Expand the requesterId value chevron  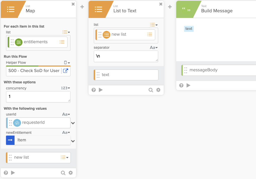pyautogui.click(x=73, y=123)
